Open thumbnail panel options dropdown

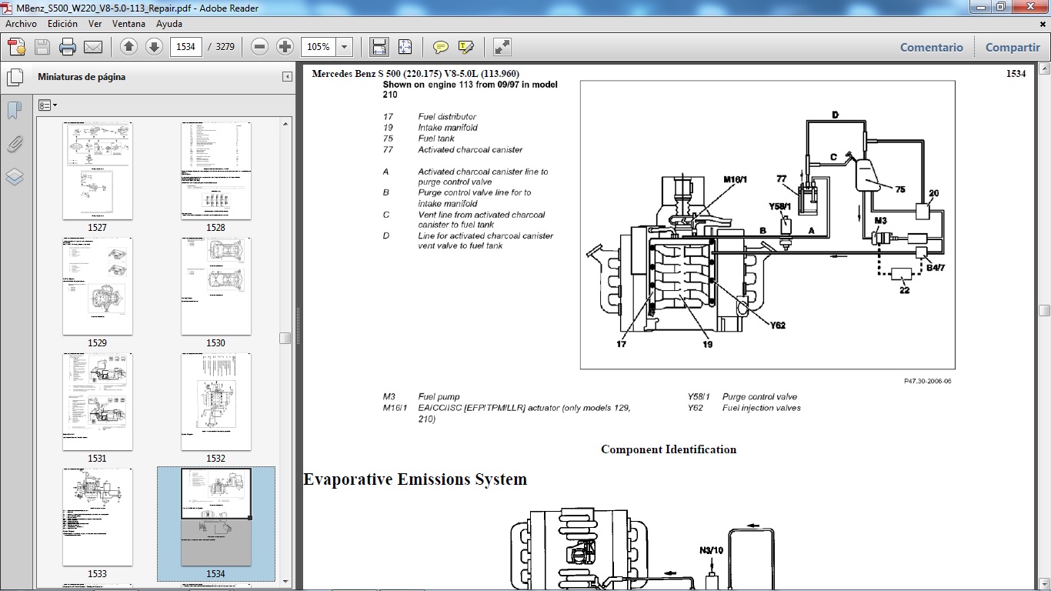[x=48, y=105]
